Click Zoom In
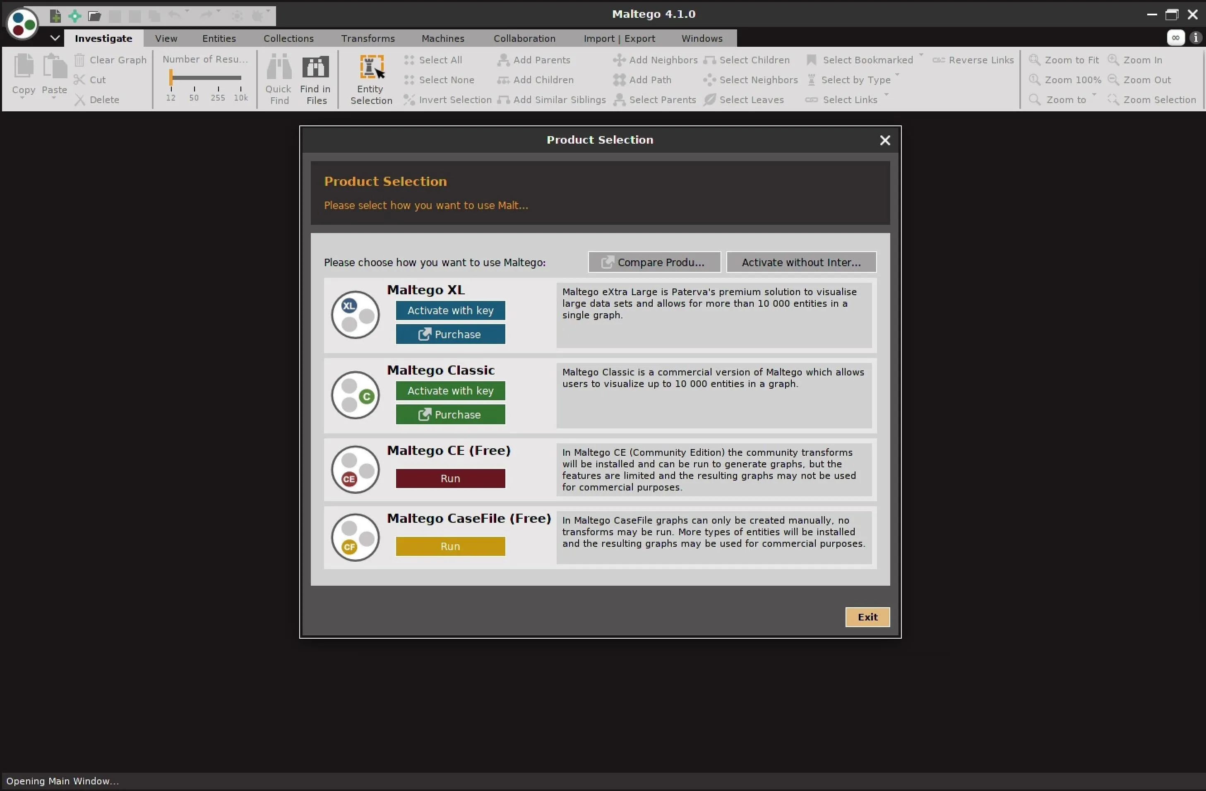This screenshot has width=1206, height=791. tap(1135, 60)
